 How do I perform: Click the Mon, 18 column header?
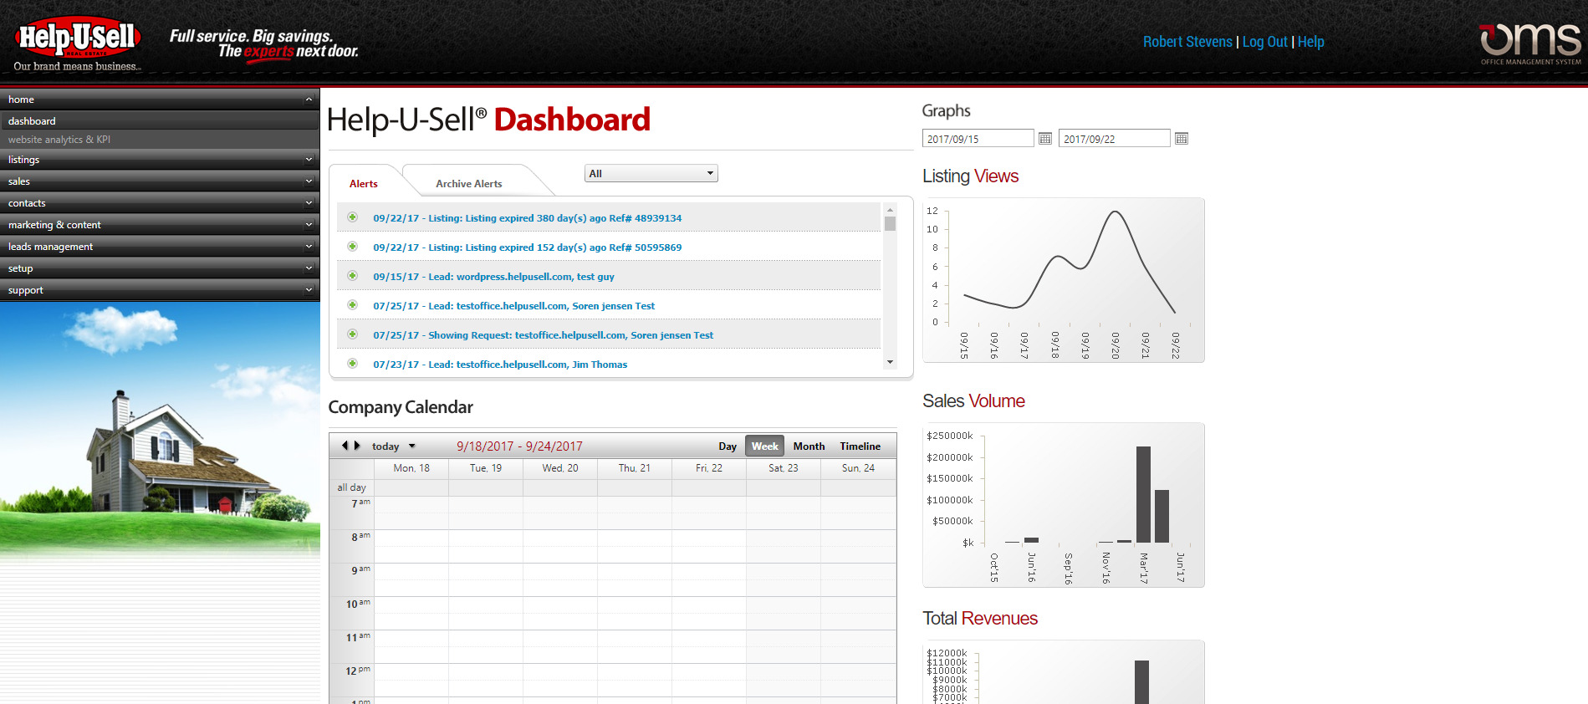[x=411, y=468]
